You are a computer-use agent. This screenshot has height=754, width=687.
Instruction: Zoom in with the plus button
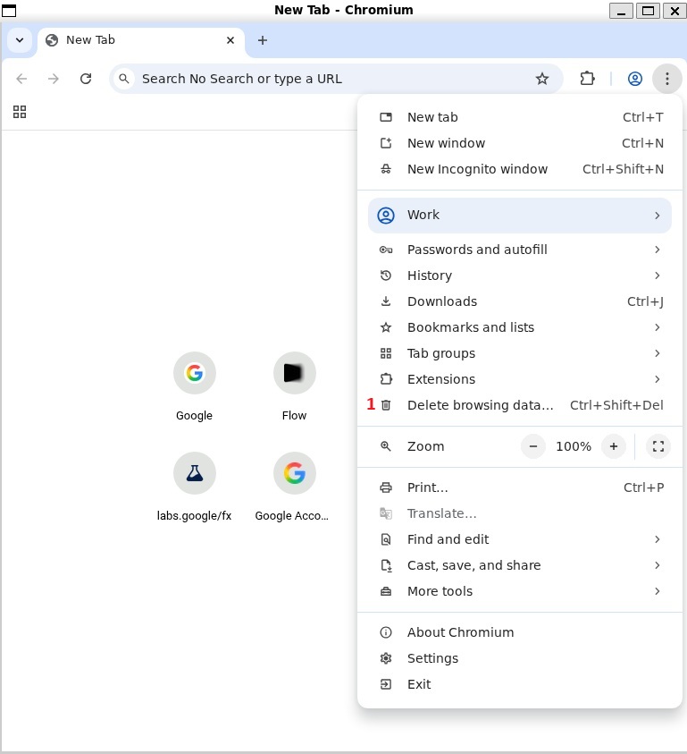point(614,446)
